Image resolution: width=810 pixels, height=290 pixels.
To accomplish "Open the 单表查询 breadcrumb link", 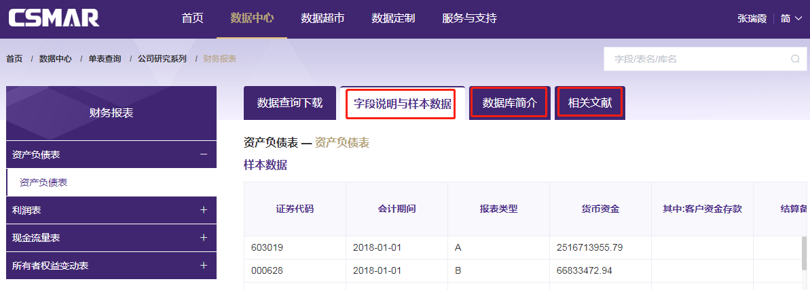I will (x=105, y=59).
